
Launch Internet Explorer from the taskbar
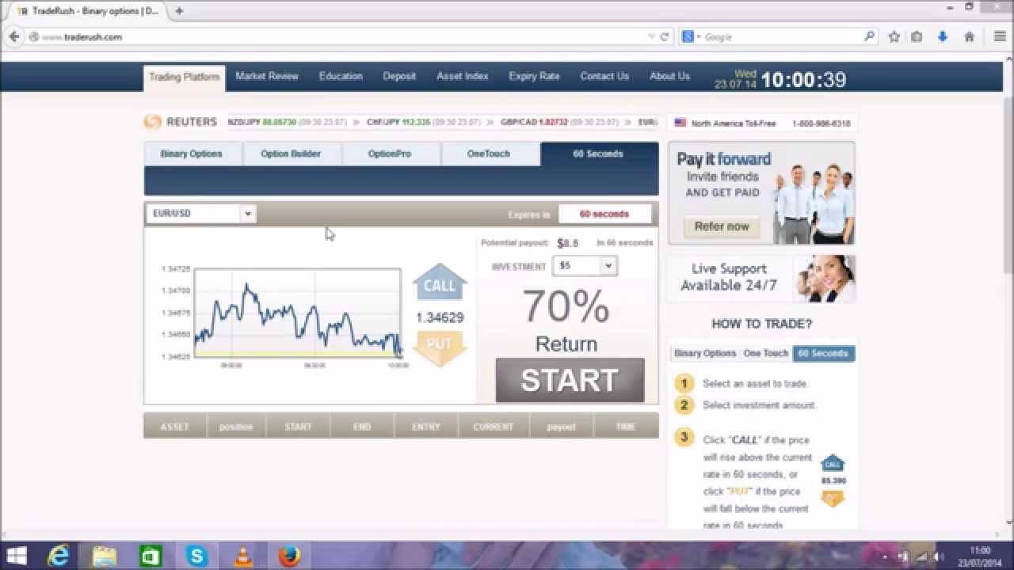point(59,556)
